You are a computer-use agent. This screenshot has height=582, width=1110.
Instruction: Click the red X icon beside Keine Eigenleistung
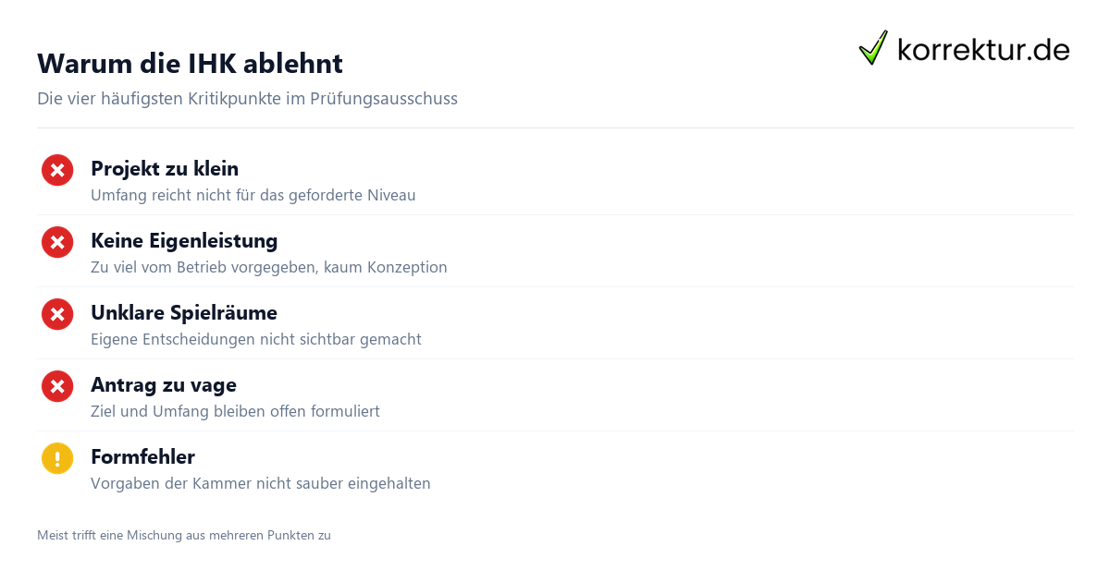[57, 242]
